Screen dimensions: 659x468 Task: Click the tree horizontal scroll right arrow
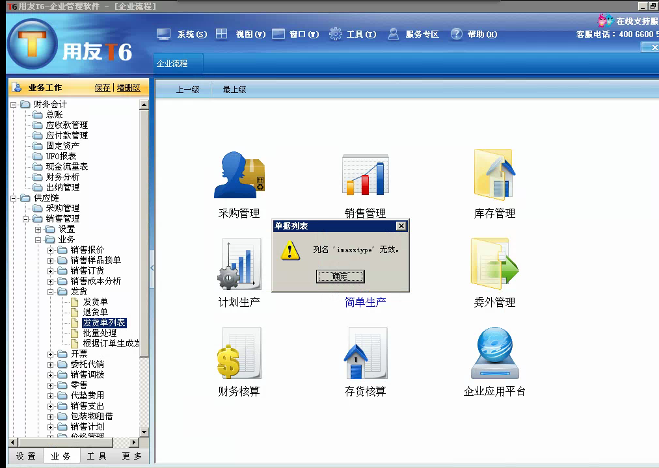(x=134, y=442)
